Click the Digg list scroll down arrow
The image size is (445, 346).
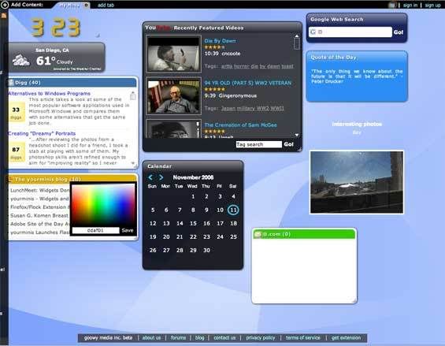[x=133, y=163]
